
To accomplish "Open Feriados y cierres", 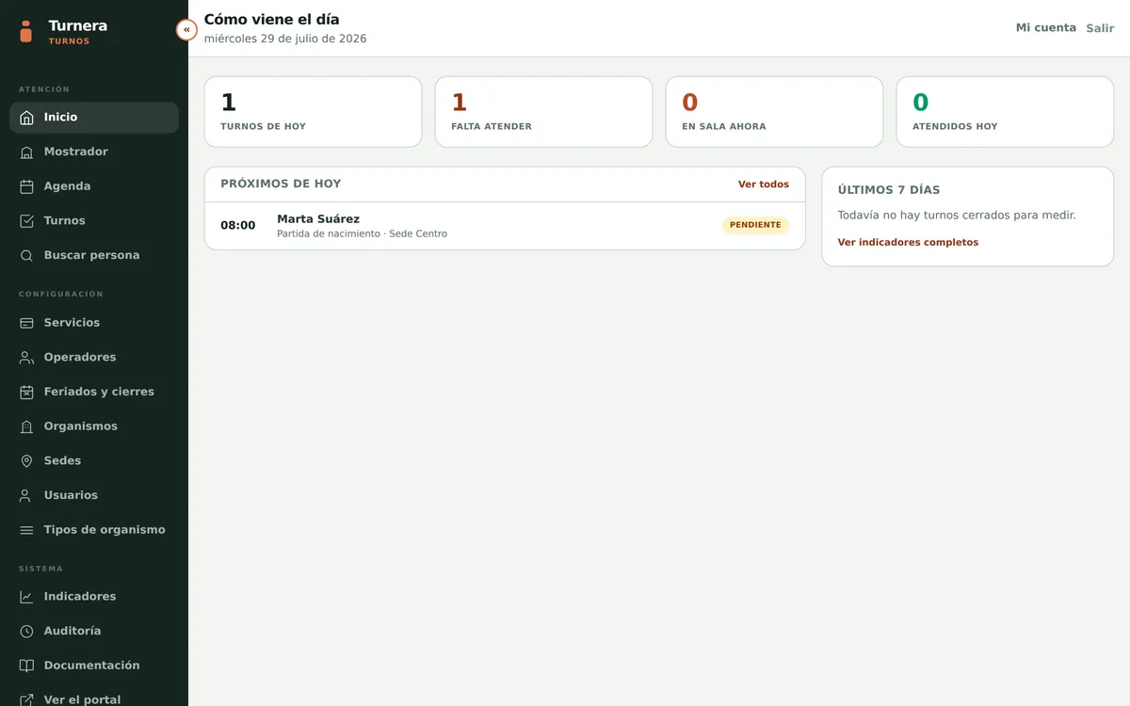I will (94, 392).
